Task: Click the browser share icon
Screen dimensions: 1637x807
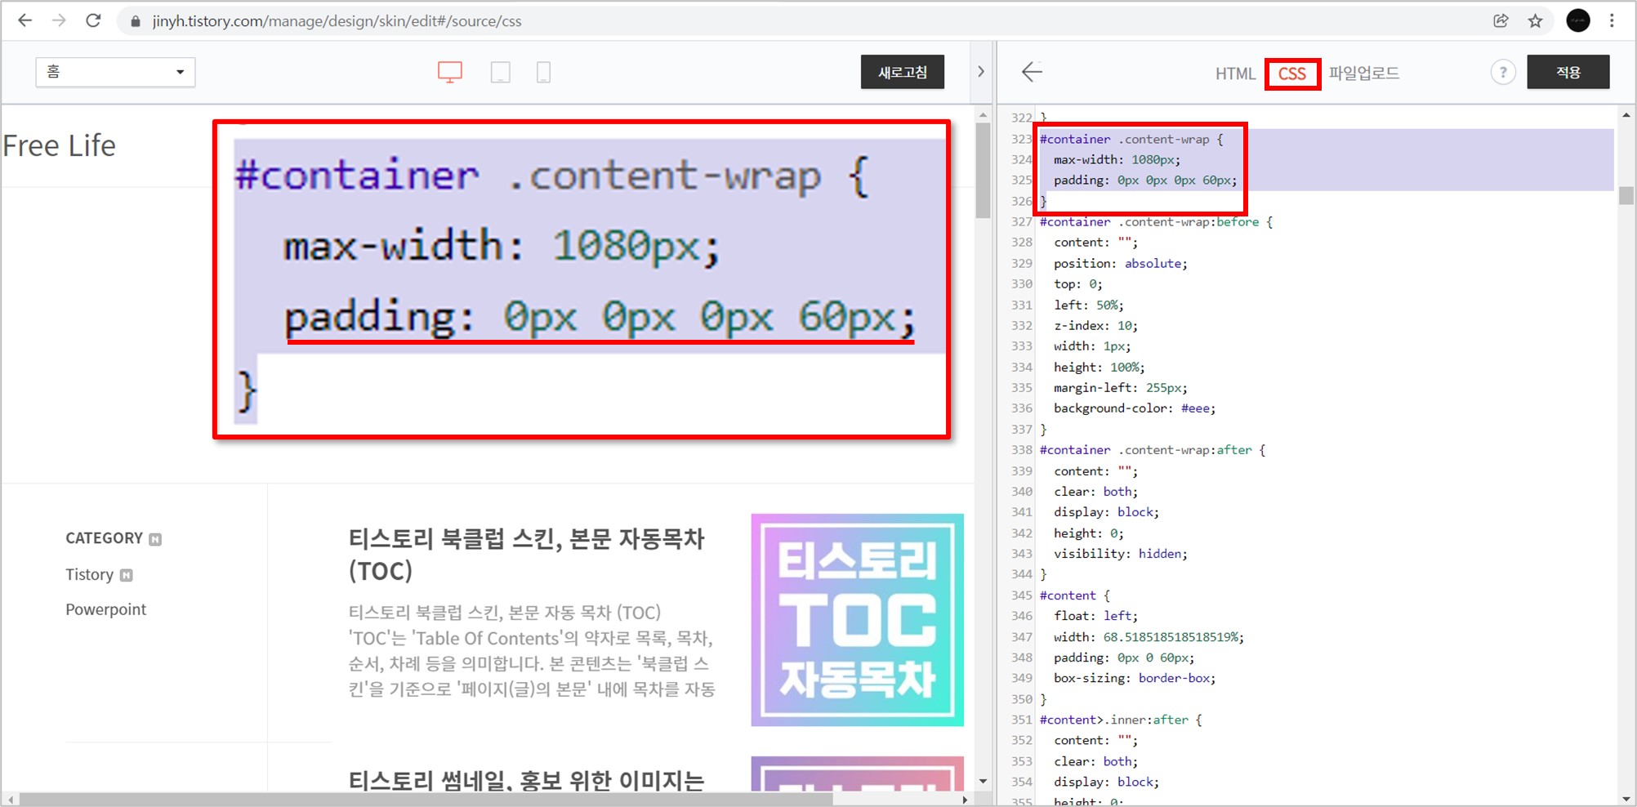Action: (x=1501, y=21)
